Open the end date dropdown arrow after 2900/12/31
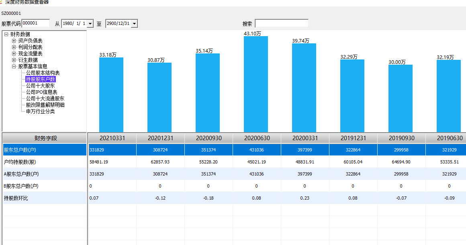 click(134, 23)
